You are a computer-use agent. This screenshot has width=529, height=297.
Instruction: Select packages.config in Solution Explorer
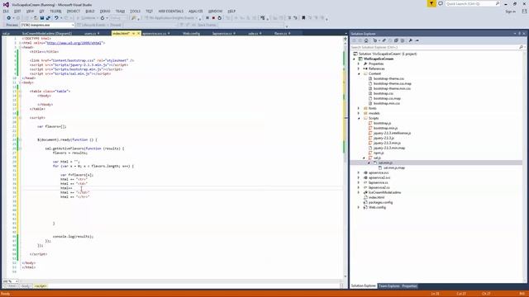(x=380, y=202)
